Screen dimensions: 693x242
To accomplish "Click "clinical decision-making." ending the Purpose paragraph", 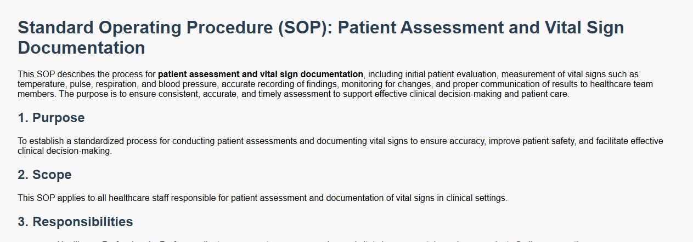I will [65, 151].
